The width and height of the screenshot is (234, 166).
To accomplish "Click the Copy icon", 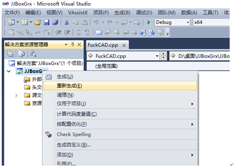I will coord(75,22).
